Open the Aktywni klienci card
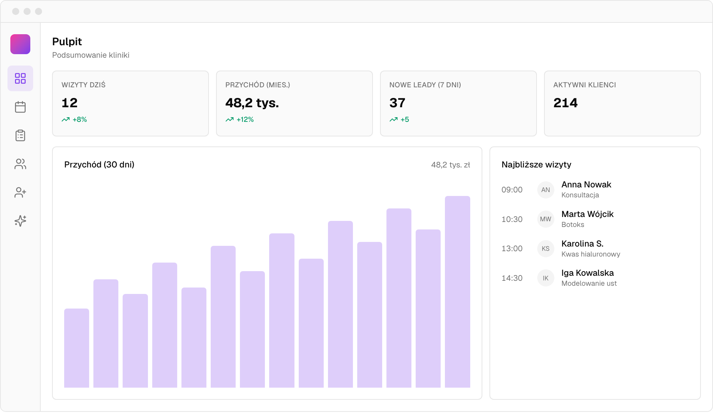The height and width of the screenshot is (419, 713). point(622,103)
